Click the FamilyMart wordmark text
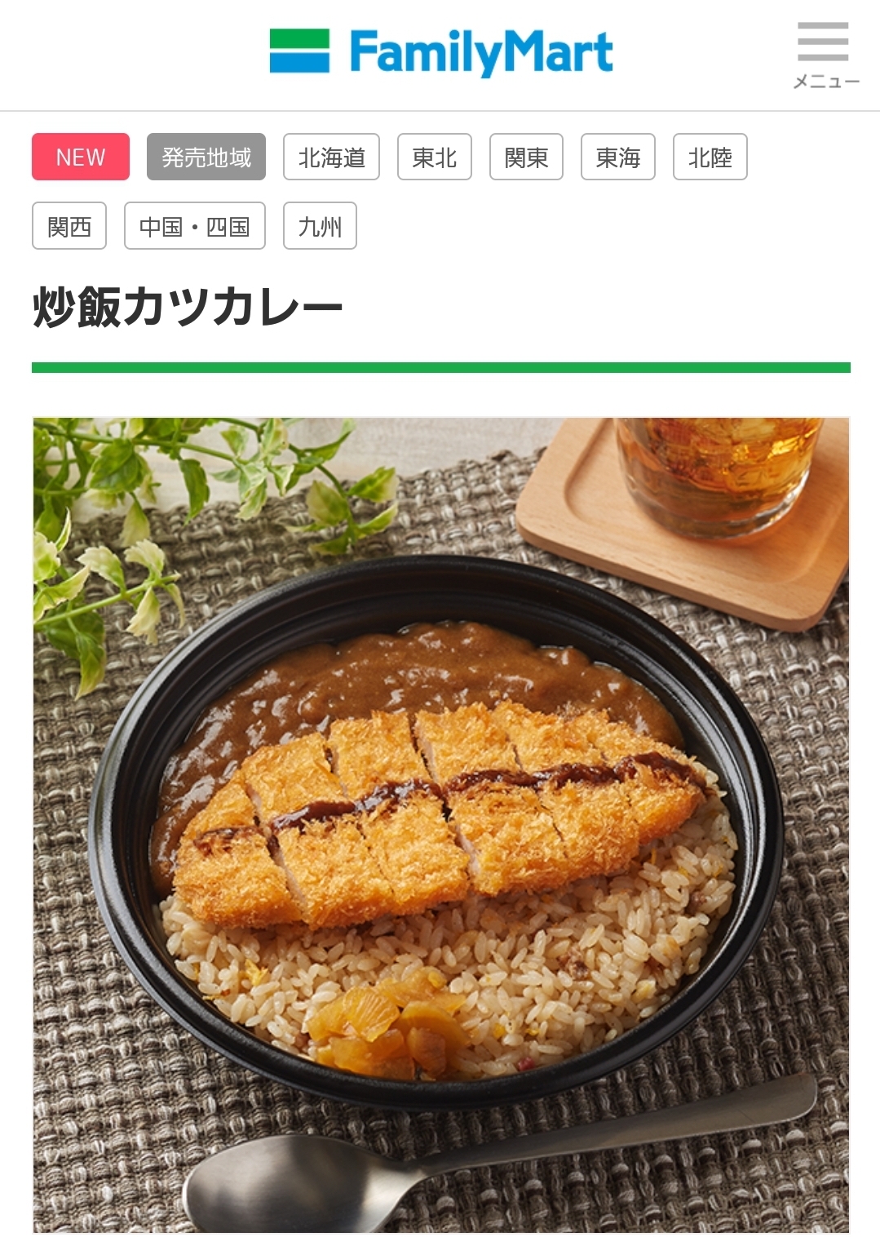 coord(481,53)
